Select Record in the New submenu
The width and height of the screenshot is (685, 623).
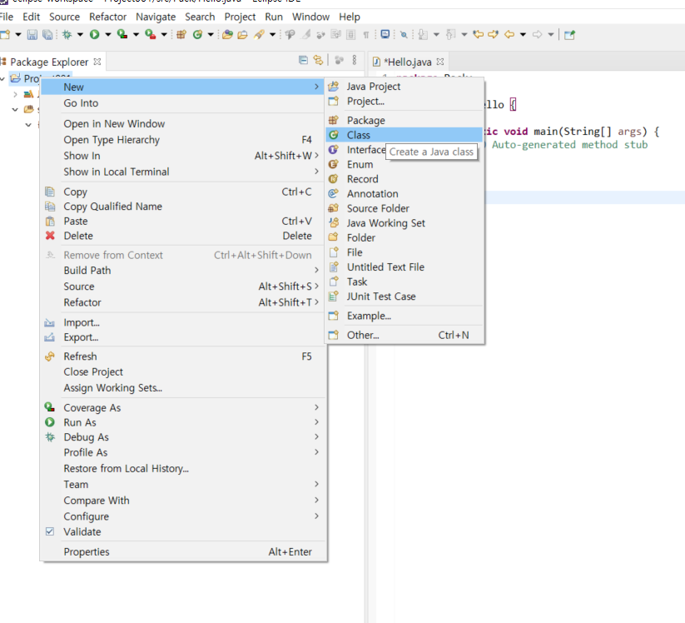click(405, 179)
